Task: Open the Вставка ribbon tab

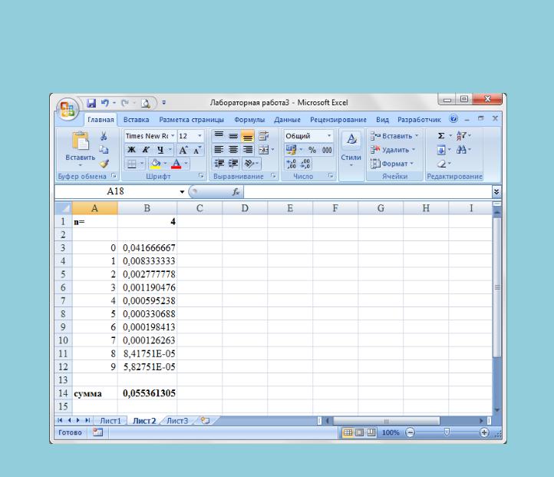Action: [x=136, y=120]
